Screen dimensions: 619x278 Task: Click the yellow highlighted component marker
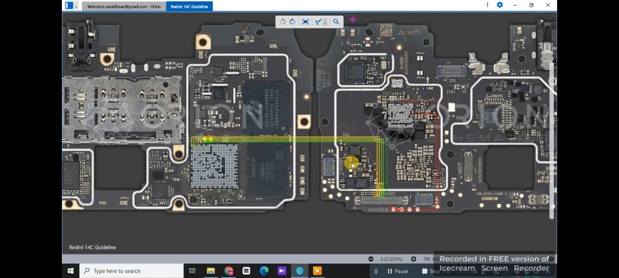coord(352,162)
